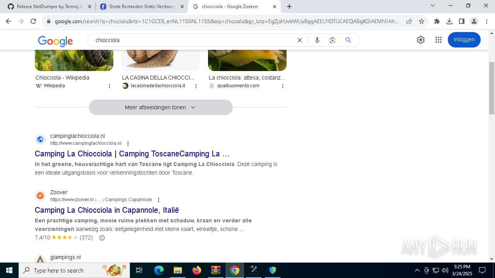This screenshot has width=495, height=278.
Task: Close the Grote Bestanden tab
Action: [182, 7]
